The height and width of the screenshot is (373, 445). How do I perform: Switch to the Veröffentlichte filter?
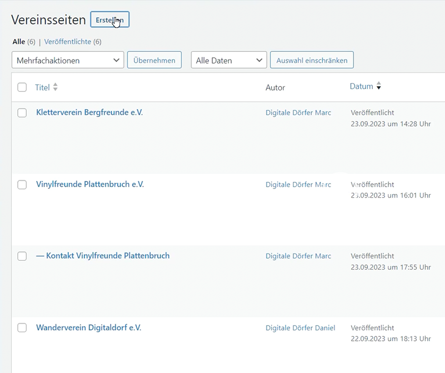68,42
